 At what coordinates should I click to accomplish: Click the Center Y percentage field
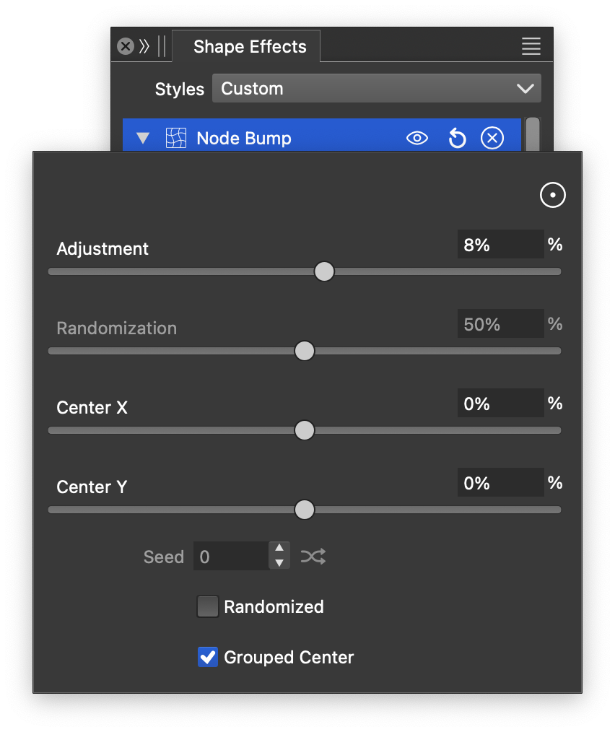(x=500, y=483)
